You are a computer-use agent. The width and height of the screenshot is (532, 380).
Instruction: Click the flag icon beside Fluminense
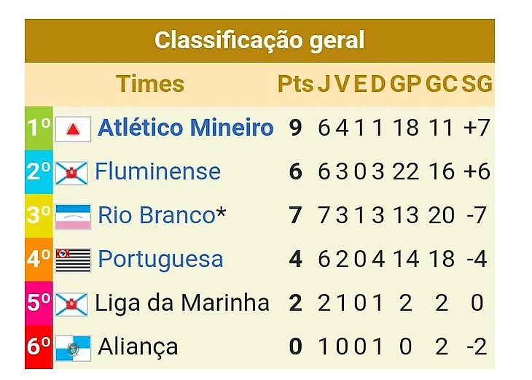pyautogui.click(x=71, y=173)
